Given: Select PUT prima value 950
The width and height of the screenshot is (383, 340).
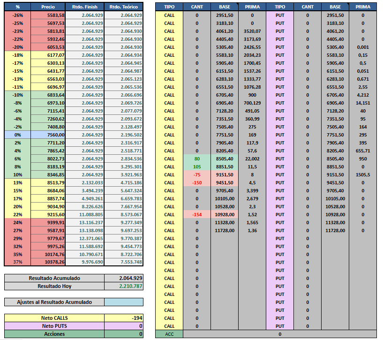Looking at the screenshot, I should 363,159.
